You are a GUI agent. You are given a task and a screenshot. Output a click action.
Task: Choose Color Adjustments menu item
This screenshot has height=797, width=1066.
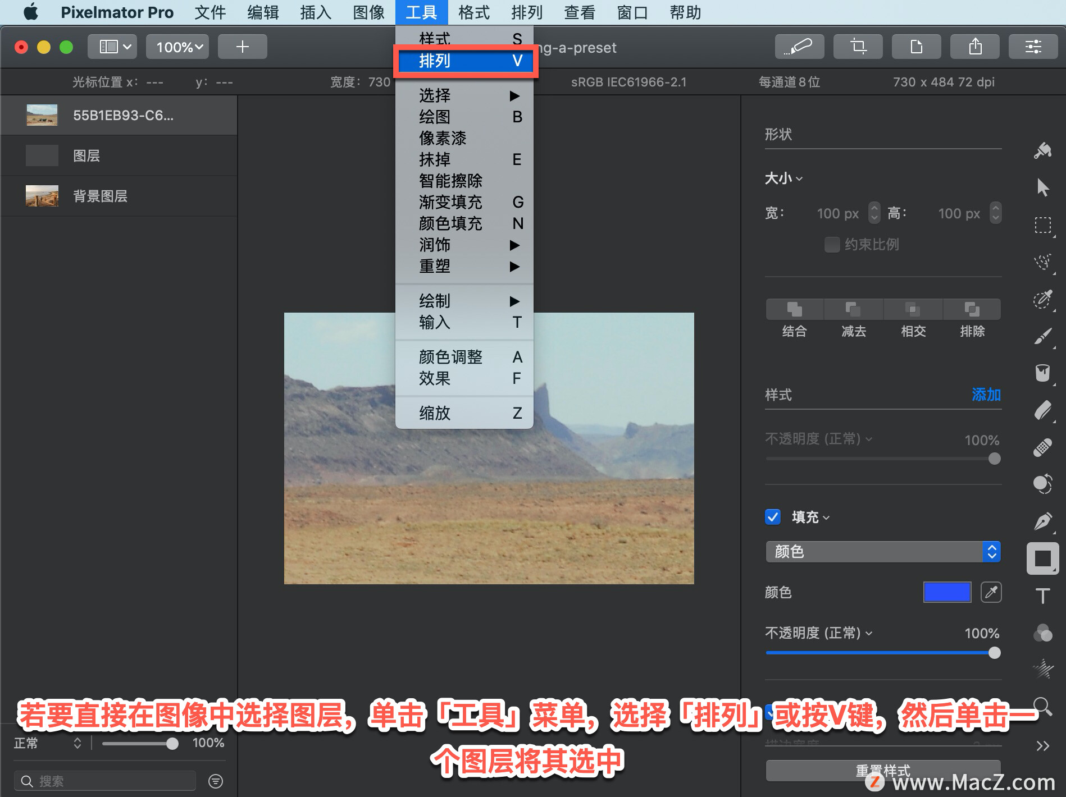click(x=464, y=357)
